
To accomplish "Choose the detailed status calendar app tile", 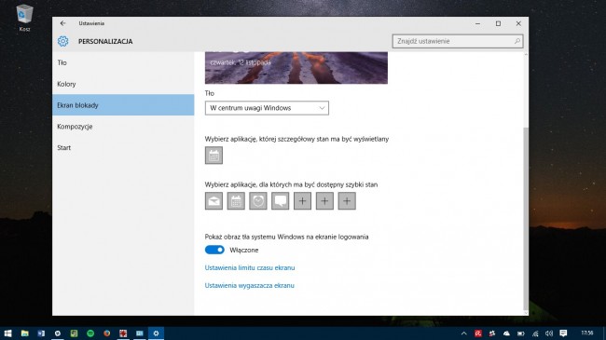I will pyautogui.click(x=213, y=156).
